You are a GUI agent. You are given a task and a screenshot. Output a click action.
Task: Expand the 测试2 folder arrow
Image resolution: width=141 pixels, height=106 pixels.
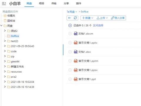pyautogui.click(x=5, y=31)
